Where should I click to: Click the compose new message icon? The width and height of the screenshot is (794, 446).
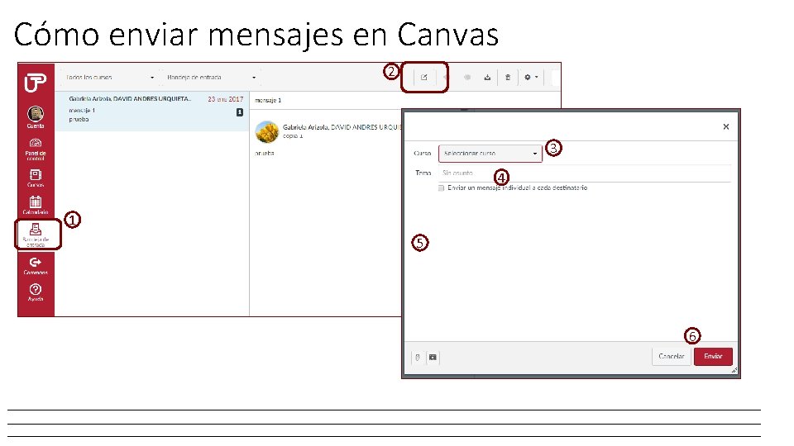tap(423, 78)
